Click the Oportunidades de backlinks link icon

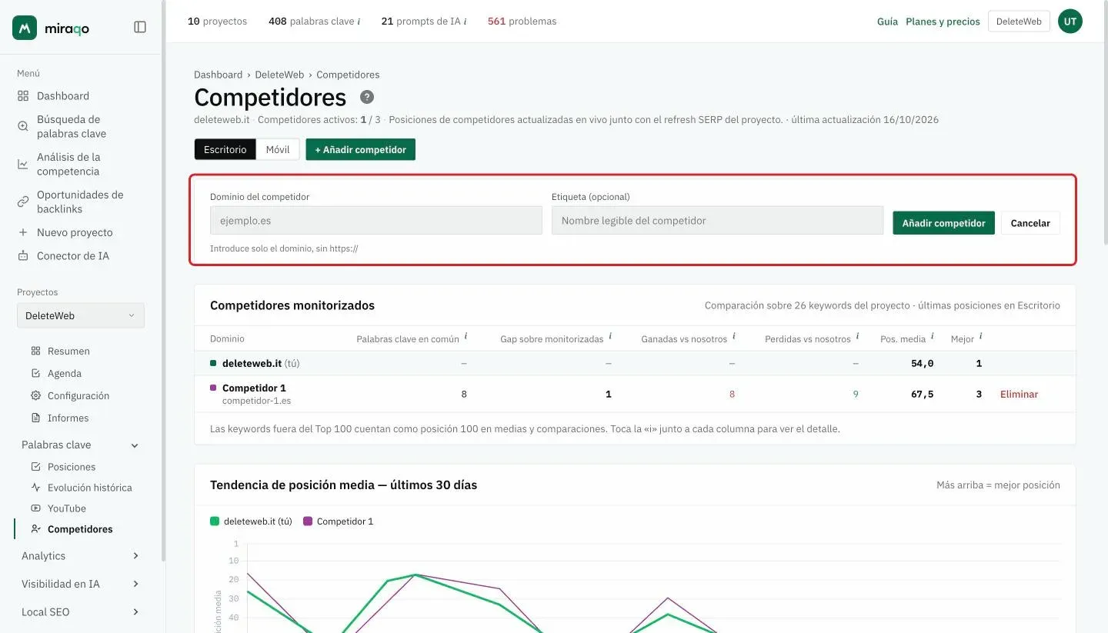23,202
